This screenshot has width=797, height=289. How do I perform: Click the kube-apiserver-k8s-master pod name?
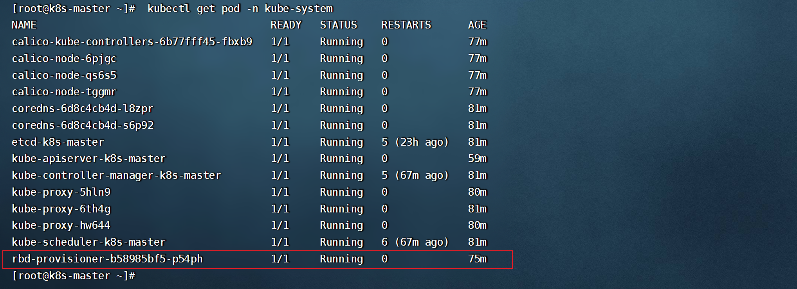(x=88, y=159)
